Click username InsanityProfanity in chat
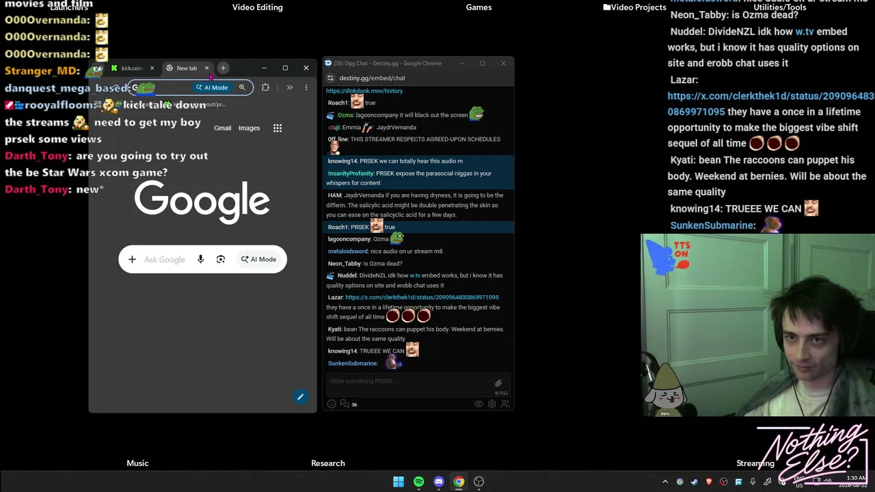 pos(350,174)
